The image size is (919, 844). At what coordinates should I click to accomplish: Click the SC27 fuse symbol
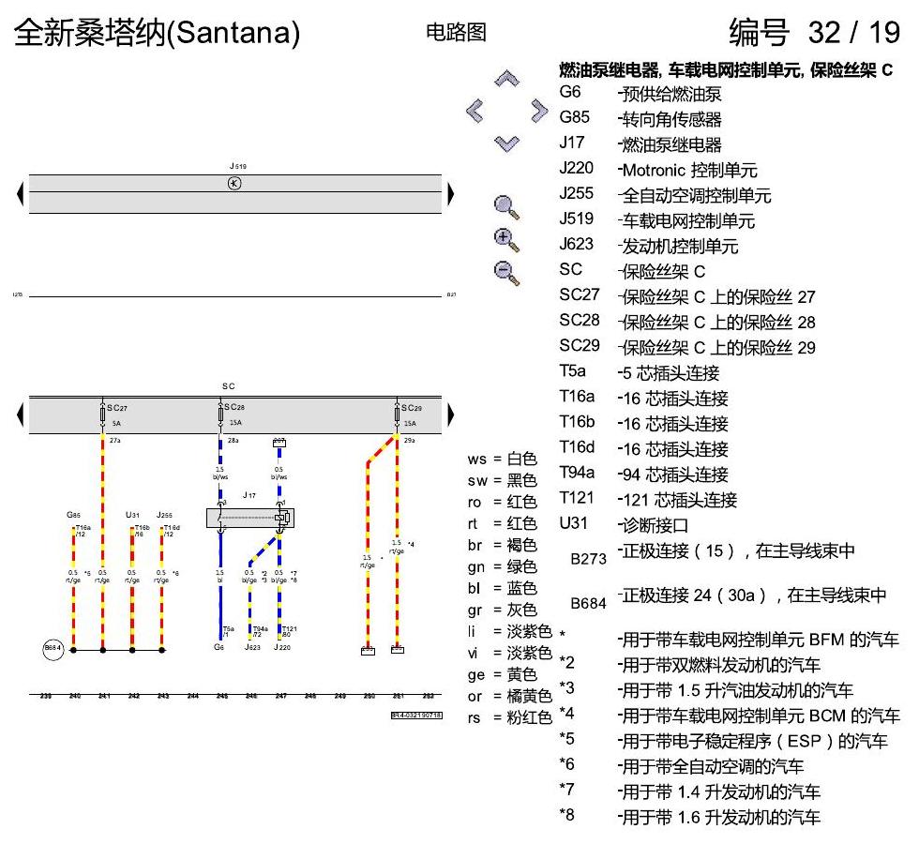point(102,414)
